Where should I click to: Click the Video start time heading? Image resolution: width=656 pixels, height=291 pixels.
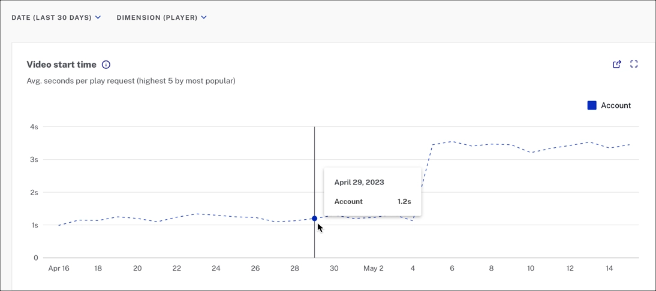pos(61,65)
